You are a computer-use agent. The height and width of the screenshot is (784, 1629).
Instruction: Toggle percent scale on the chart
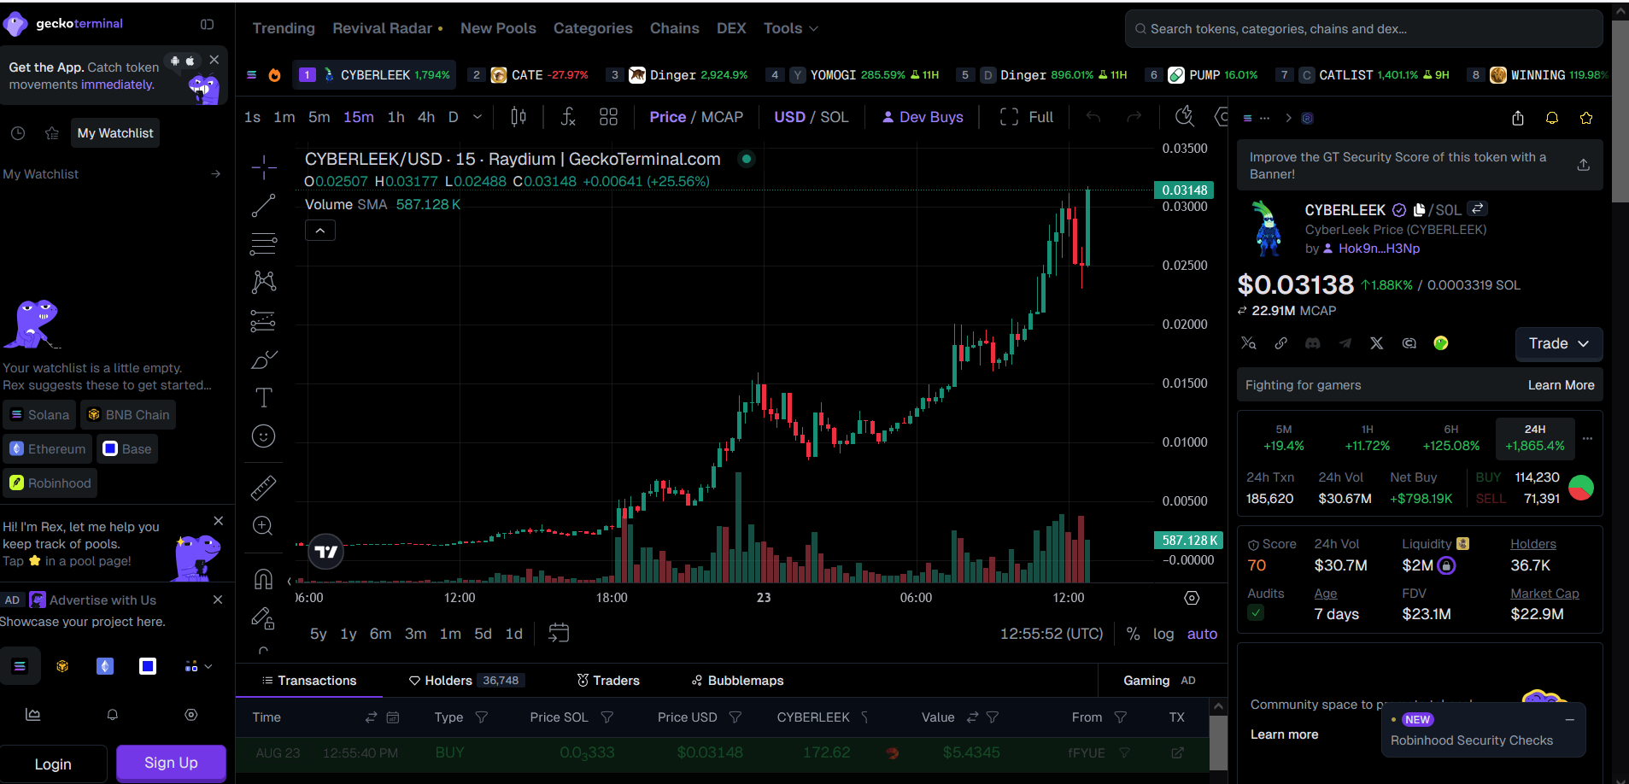pyautogui.click(x=1133, y=634)
